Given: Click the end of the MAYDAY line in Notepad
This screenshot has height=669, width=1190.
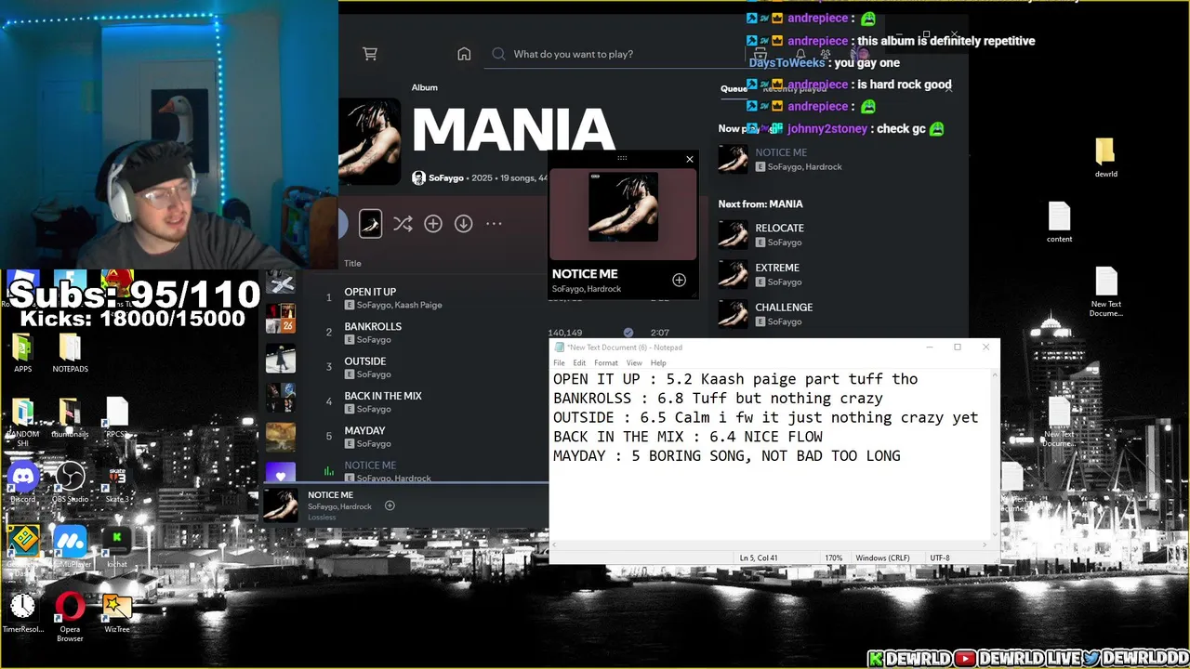Looking at the screenshot, I should tap(901, 456).
